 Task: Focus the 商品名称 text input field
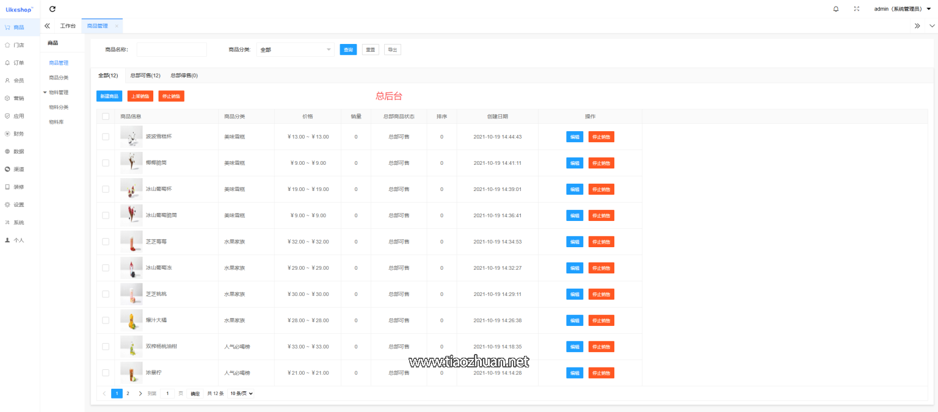click(172, 49)
